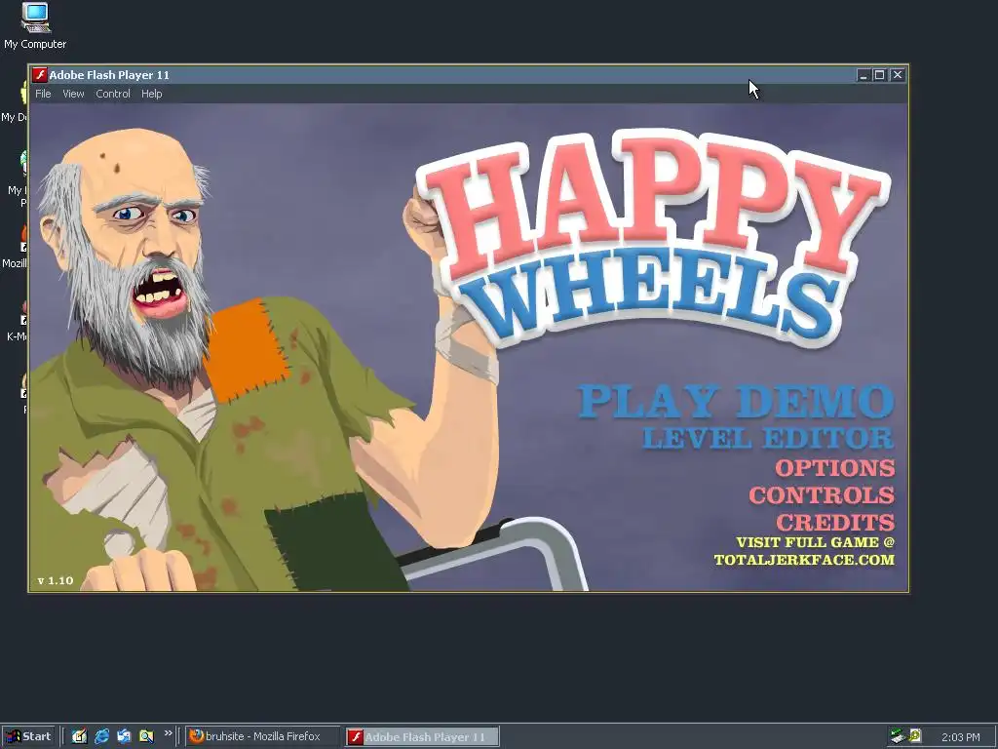Open the File menu

point(43,94)
